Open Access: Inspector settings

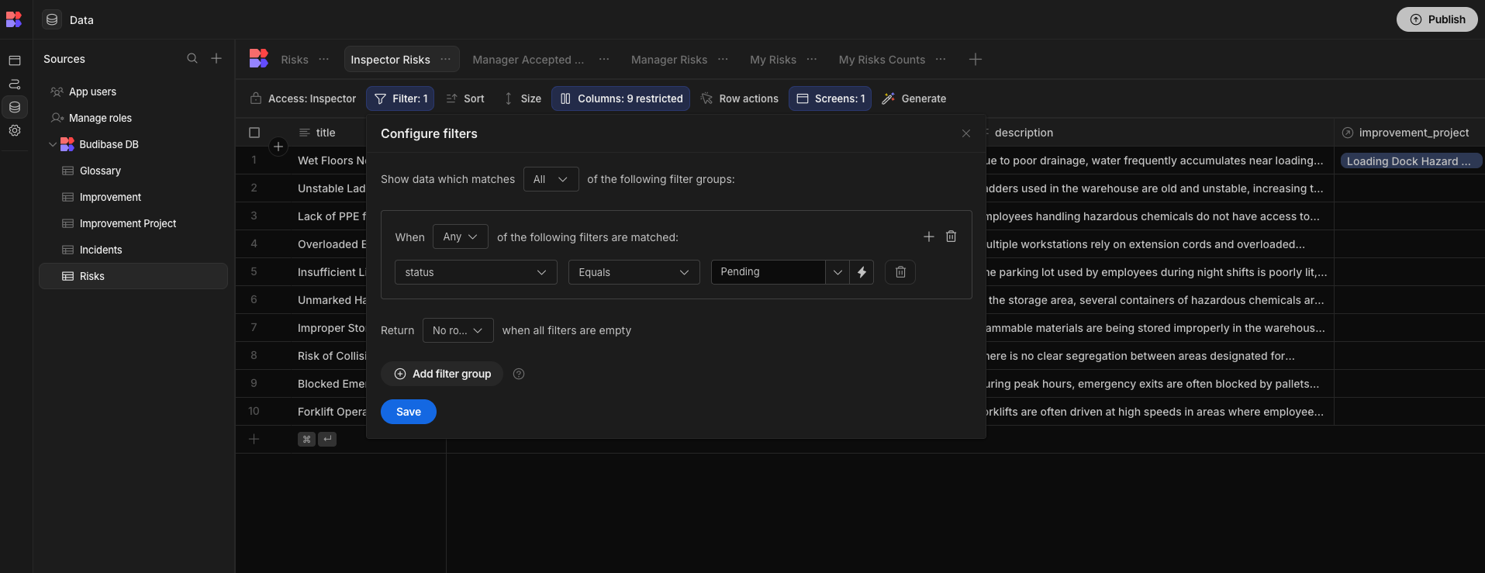[x=303, y=98]
